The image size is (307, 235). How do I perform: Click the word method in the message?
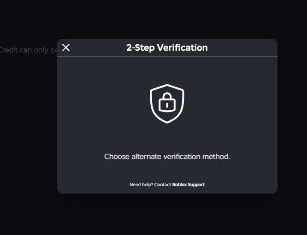click(x=216, y=157)
